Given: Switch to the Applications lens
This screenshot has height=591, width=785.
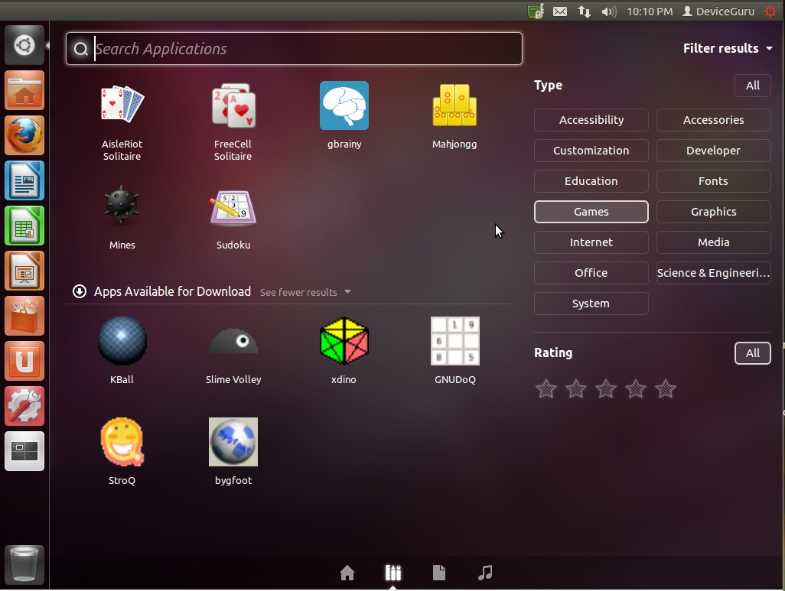Looking at the screenshot, I should [x=393, y=573].
